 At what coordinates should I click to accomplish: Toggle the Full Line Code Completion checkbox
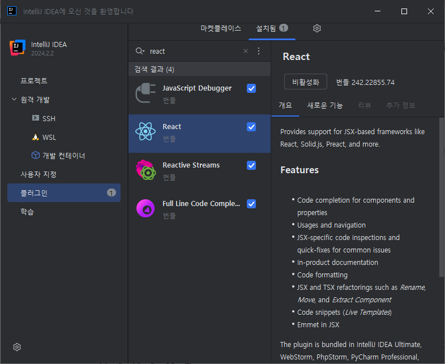[x=251, y=204]
